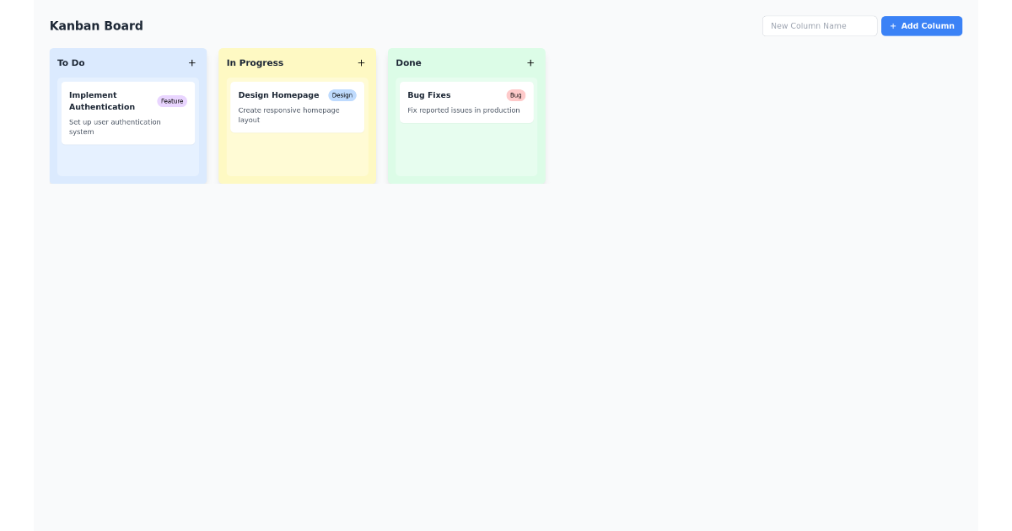Select the Done column header

[408, 62]
